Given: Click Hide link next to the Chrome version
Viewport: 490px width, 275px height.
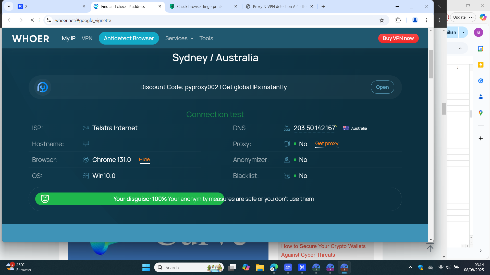Looking at the screenshot, I should (x=144, y=160).
